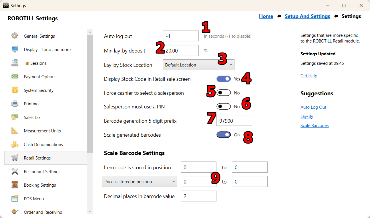Select the Printing printer icon
The image size is (370, 218).
click(x=15, y=104)
